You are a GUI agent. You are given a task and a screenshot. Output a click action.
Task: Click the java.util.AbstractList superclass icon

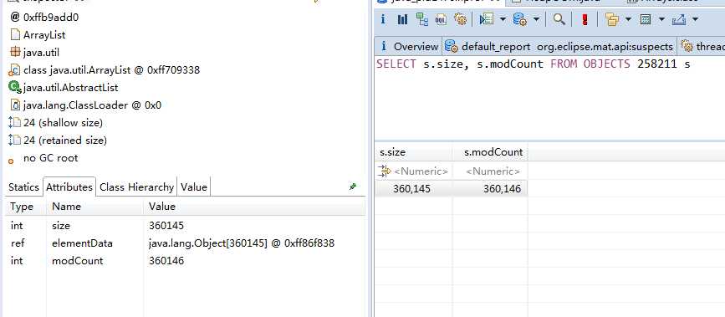pos(15,87)
